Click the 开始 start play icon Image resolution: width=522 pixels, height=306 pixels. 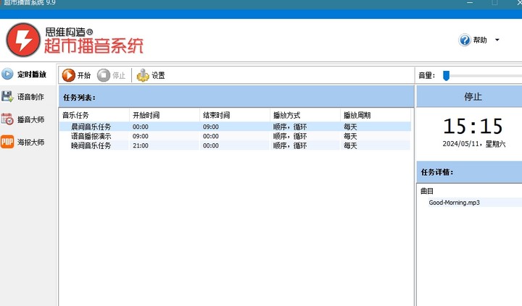(x=69, y=75)
